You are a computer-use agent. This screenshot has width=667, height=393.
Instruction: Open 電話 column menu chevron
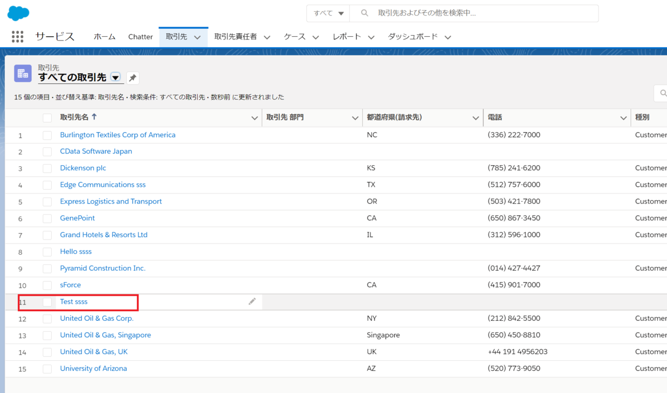pyautogui.click(x=624, y=118)
